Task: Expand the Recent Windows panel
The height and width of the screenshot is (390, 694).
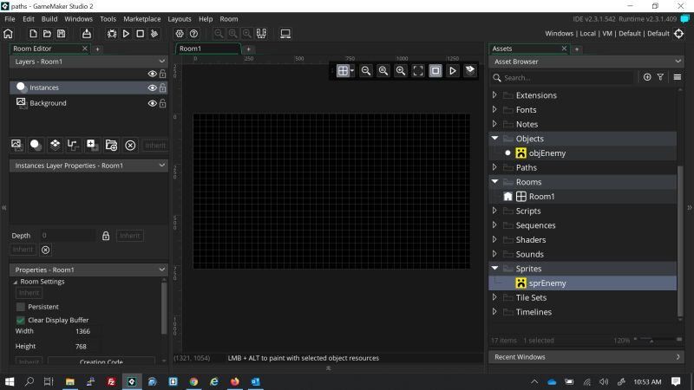Action: (x=678, y=357)
